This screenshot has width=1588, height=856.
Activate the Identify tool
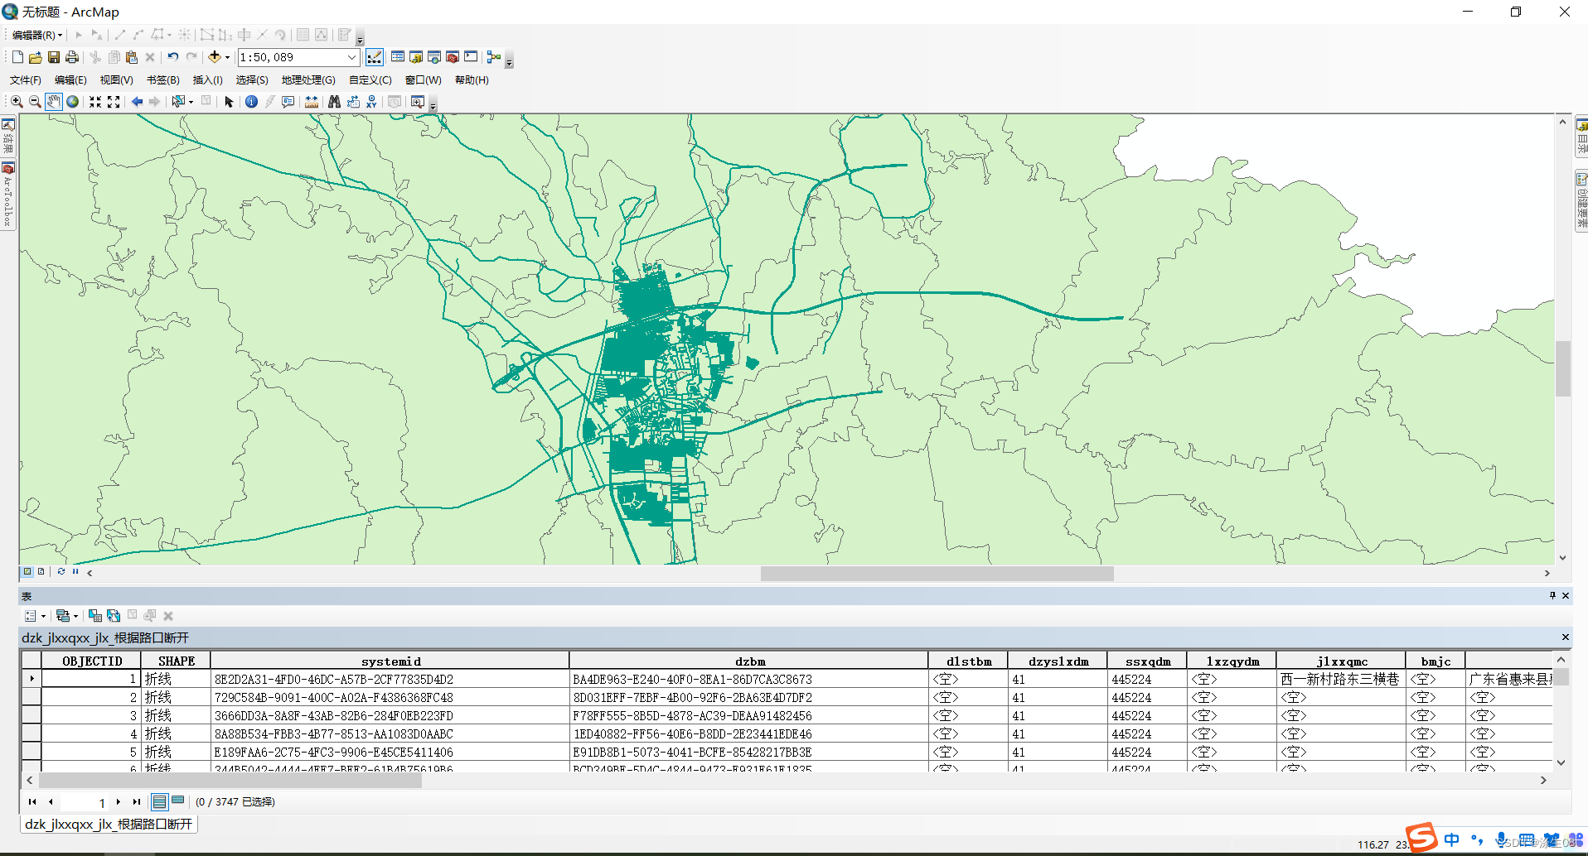pyautogui.click(x=251, y=101)
